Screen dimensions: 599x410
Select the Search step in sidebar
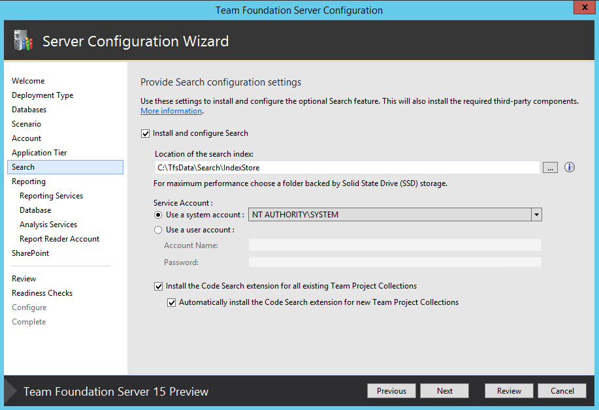pyautogui.click(x=65, y=167)
